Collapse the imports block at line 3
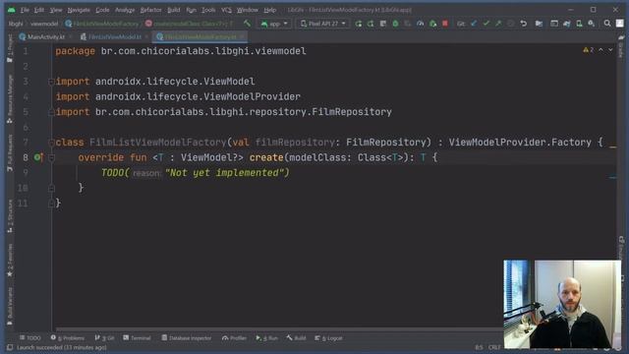Image resolution: width=629 pixels, height=354 pixels. click(51, 82)
